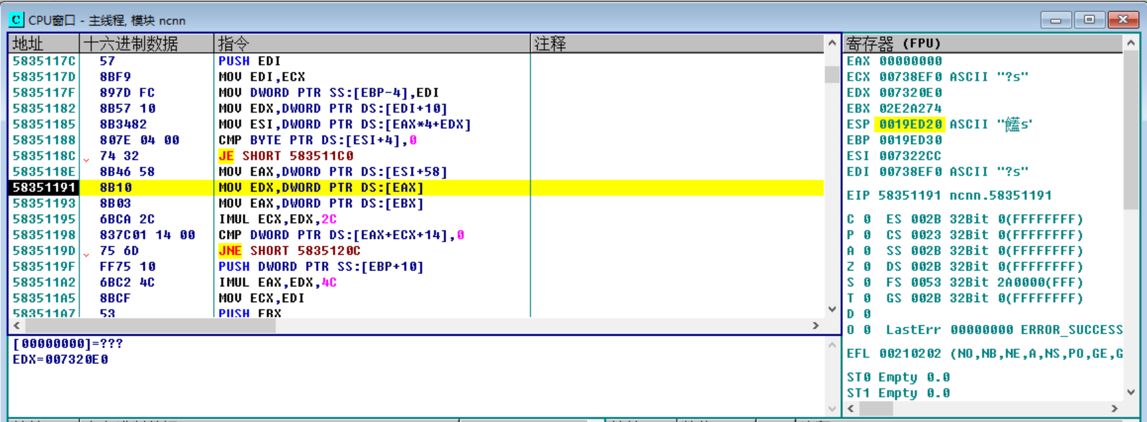Click the 地址 column header
The height and width of the screenshot is (422, 1147).
coord(44,43)
